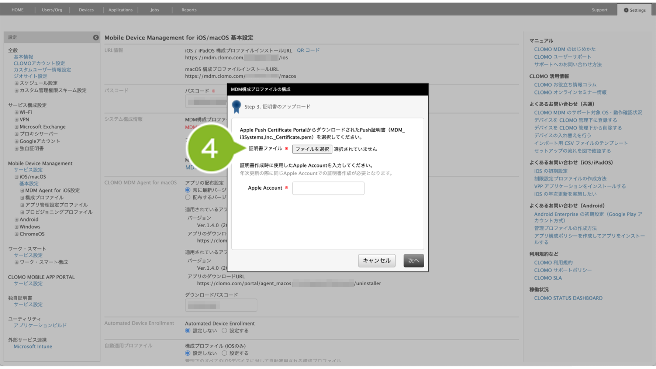656x369 pixels.
Task: Open CLOMO MDM のはじめかた link
Action: (564, 49)
